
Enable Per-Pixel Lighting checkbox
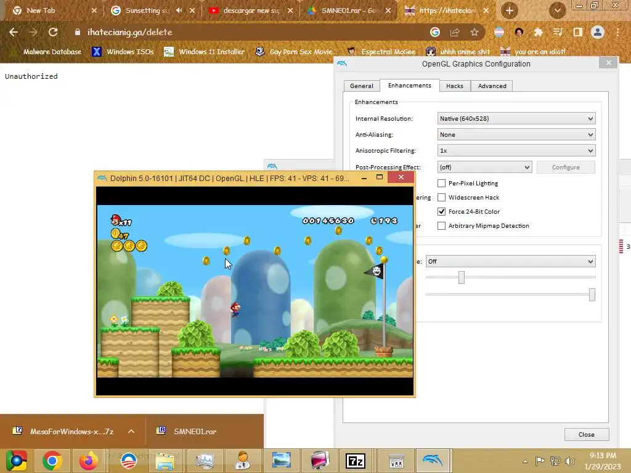[x=441, y=184]
